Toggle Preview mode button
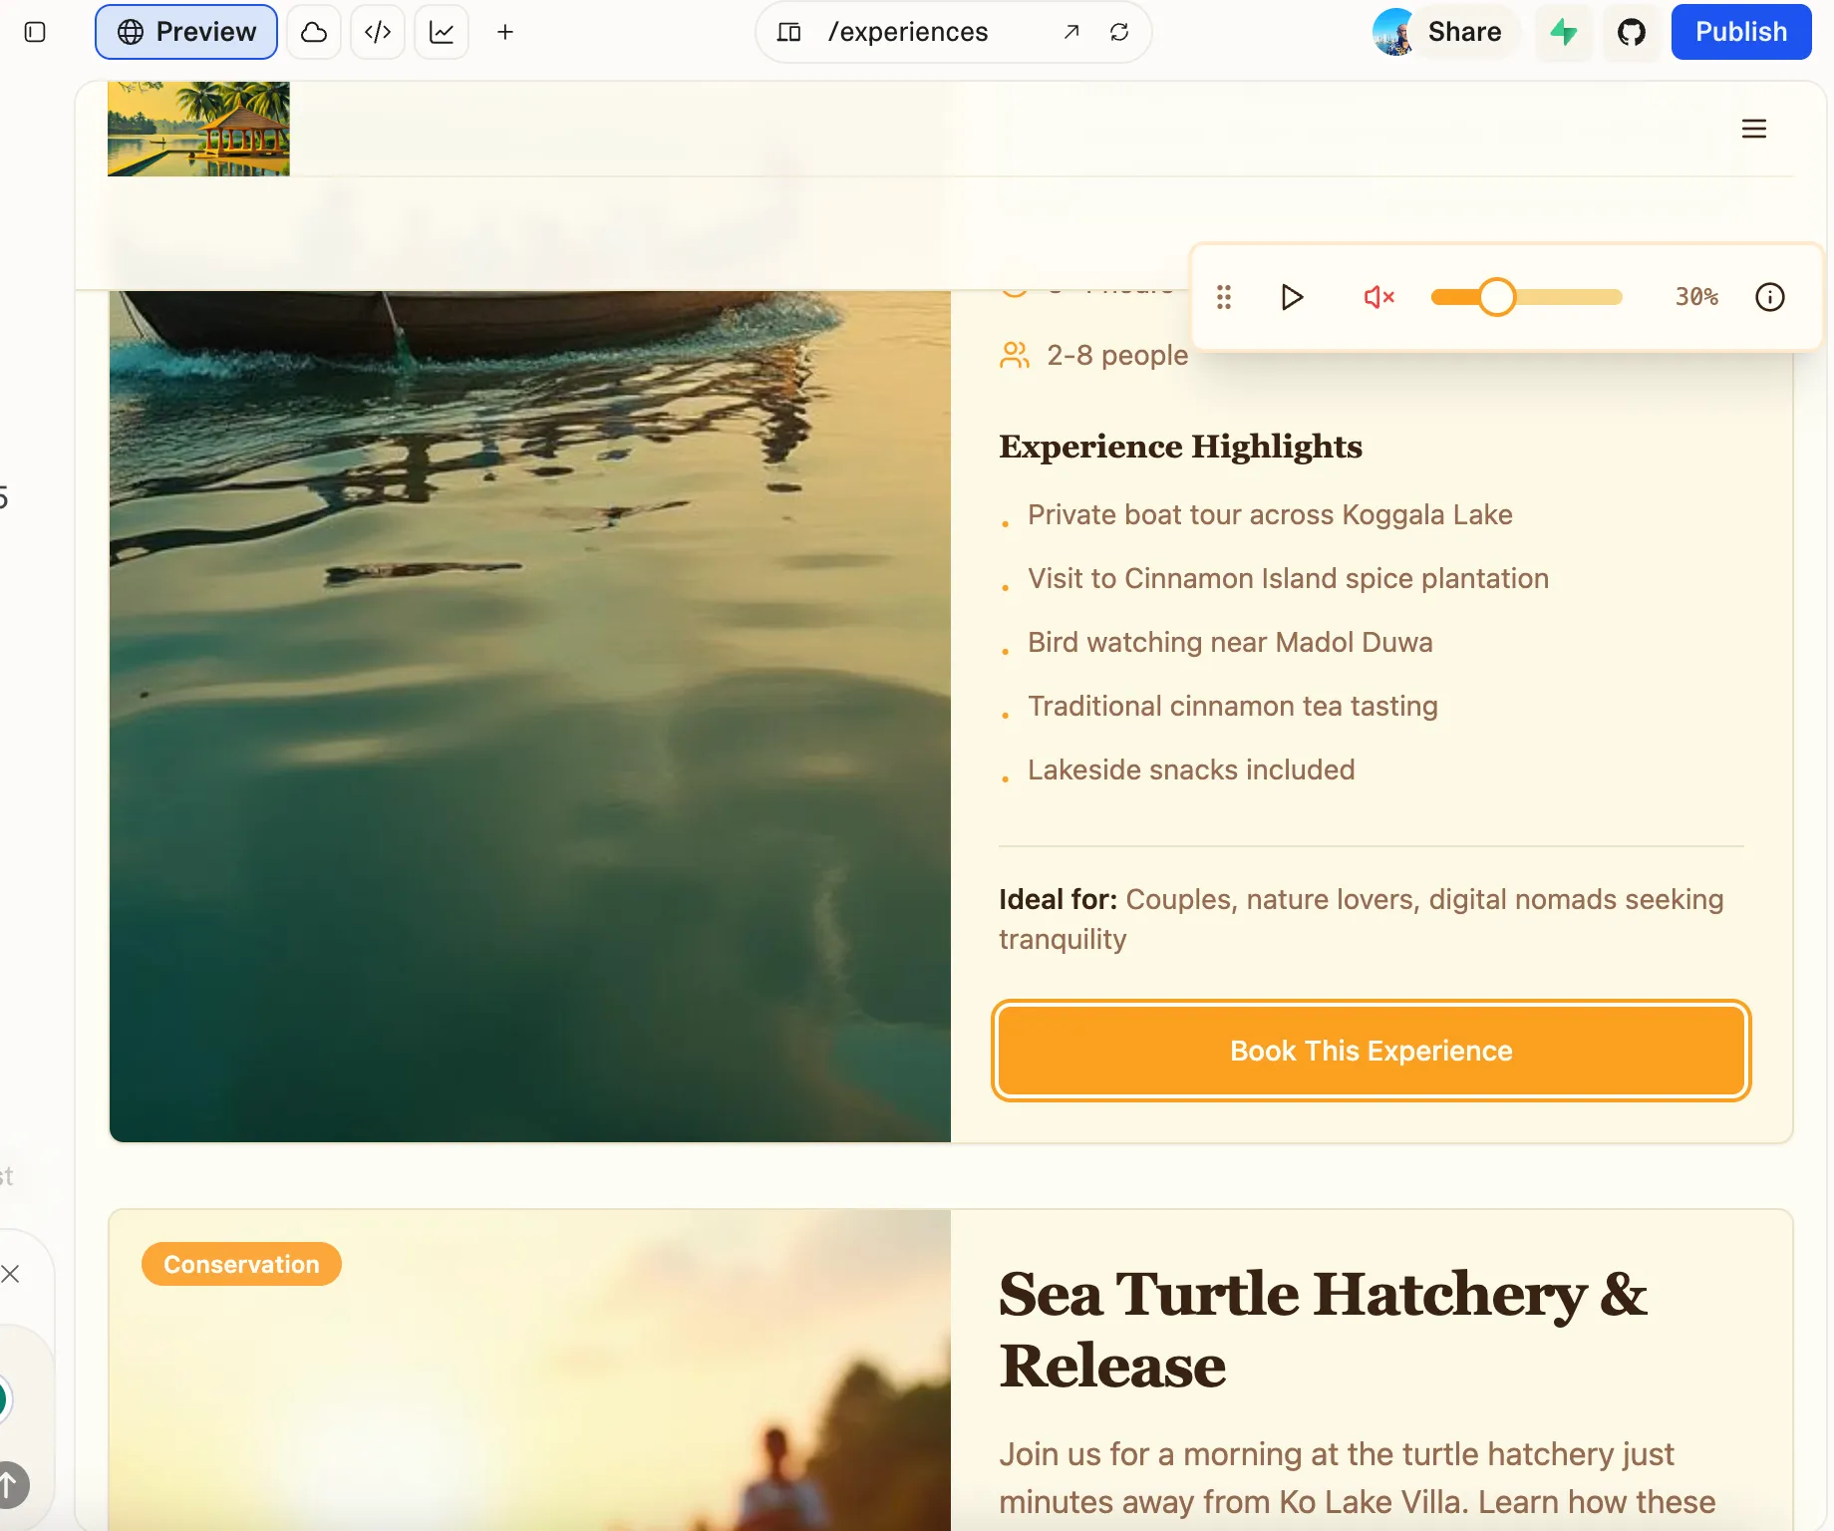Image resolution: width=1834 pixels, height=1531 pixels. [186, 32]
